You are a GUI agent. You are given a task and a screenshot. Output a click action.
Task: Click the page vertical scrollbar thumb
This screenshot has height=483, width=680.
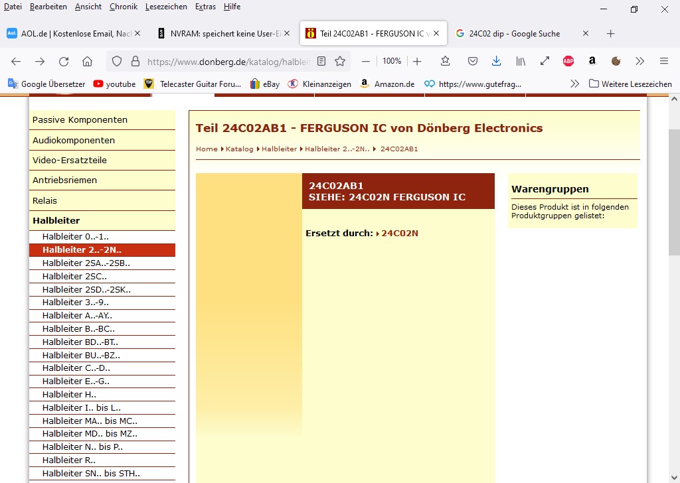click(674, 193)
